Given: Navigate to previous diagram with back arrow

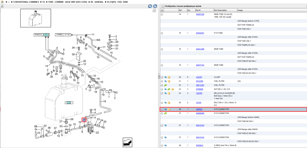Looking at the screenshot, I should pyautogui.click(x=150, y=6).
